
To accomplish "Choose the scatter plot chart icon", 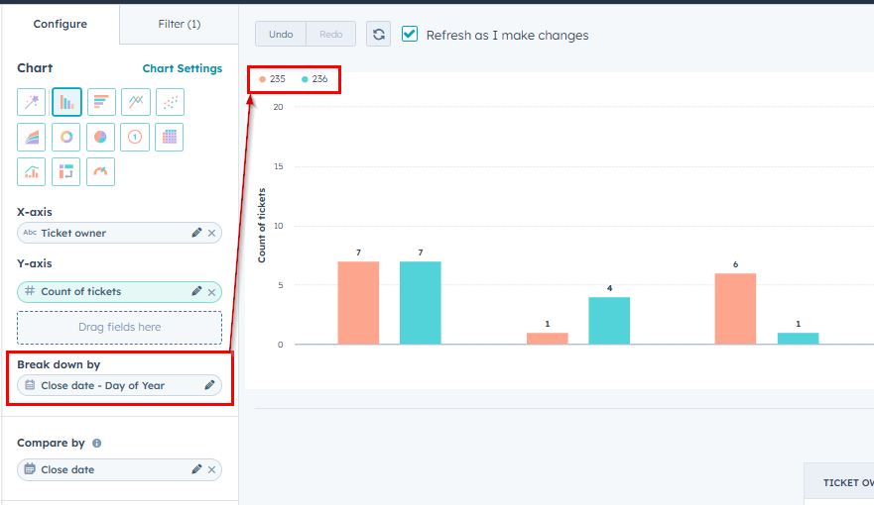I will (x=170, y=102).
